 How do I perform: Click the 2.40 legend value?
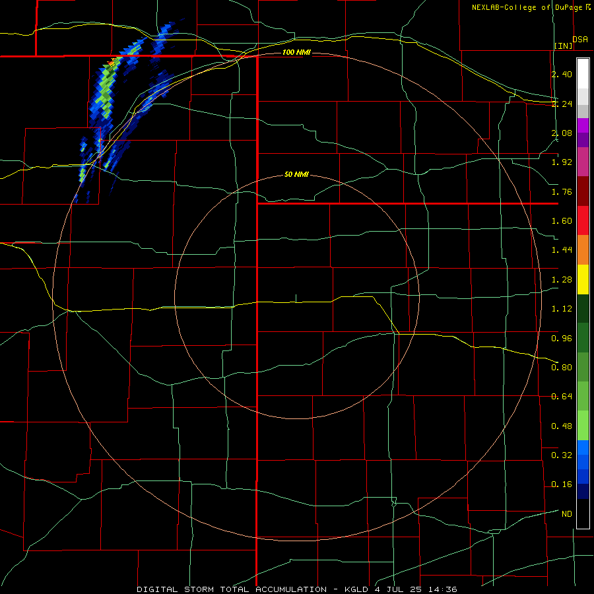pos(562,74)
